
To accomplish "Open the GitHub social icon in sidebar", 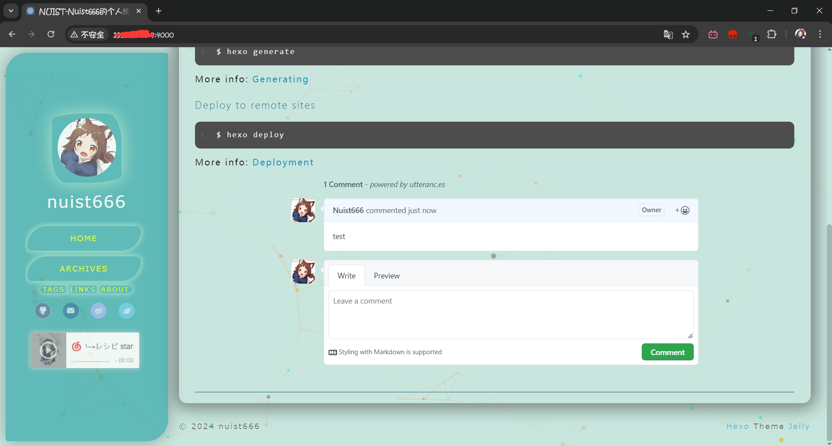I will pos(42,310).
